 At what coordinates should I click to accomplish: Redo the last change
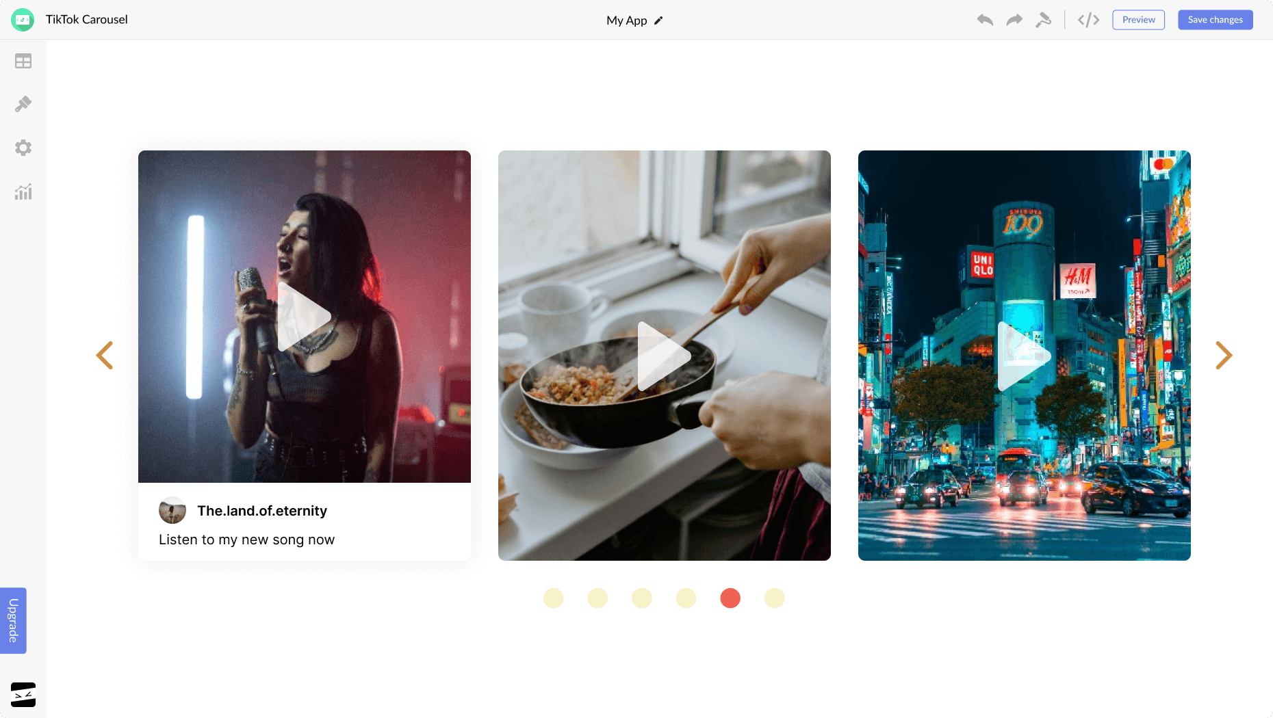click(1013, 20)
